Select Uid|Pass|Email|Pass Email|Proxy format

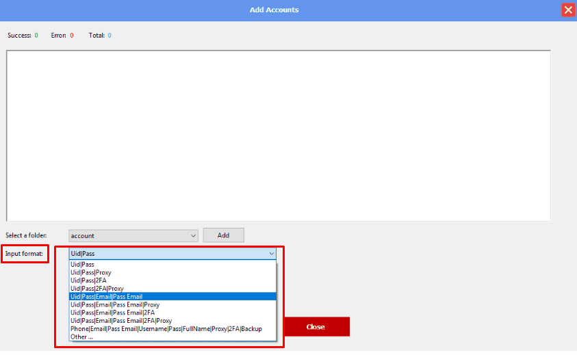[114, 304]
